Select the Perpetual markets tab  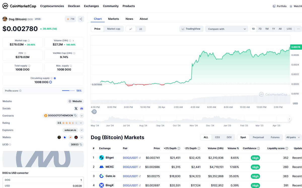click(x=258, y=137)
